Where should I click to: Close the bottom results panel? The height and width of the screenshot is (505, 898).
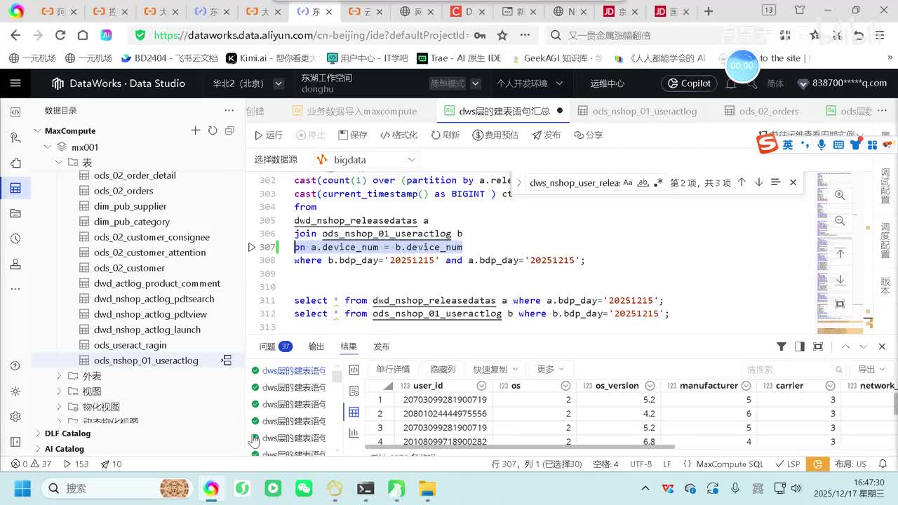(882, 346)
